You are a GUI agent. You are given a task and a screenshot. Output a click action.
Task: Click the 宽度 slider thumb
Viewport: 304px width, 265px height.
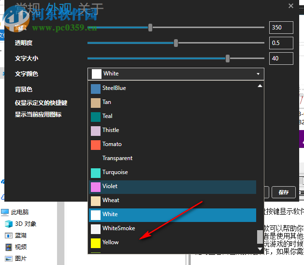(150, 28)
